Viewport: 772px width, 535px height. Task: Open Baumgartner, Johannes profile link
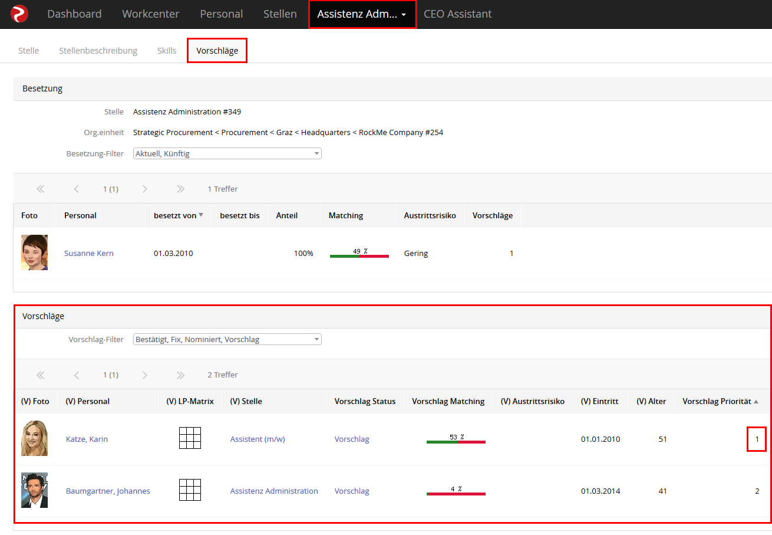tap(108, 491)
